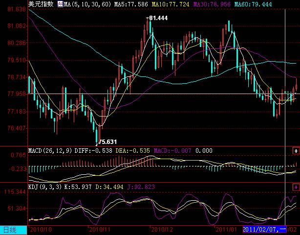Click the KDJ(9,3,3) indicator label

[45, 187]
